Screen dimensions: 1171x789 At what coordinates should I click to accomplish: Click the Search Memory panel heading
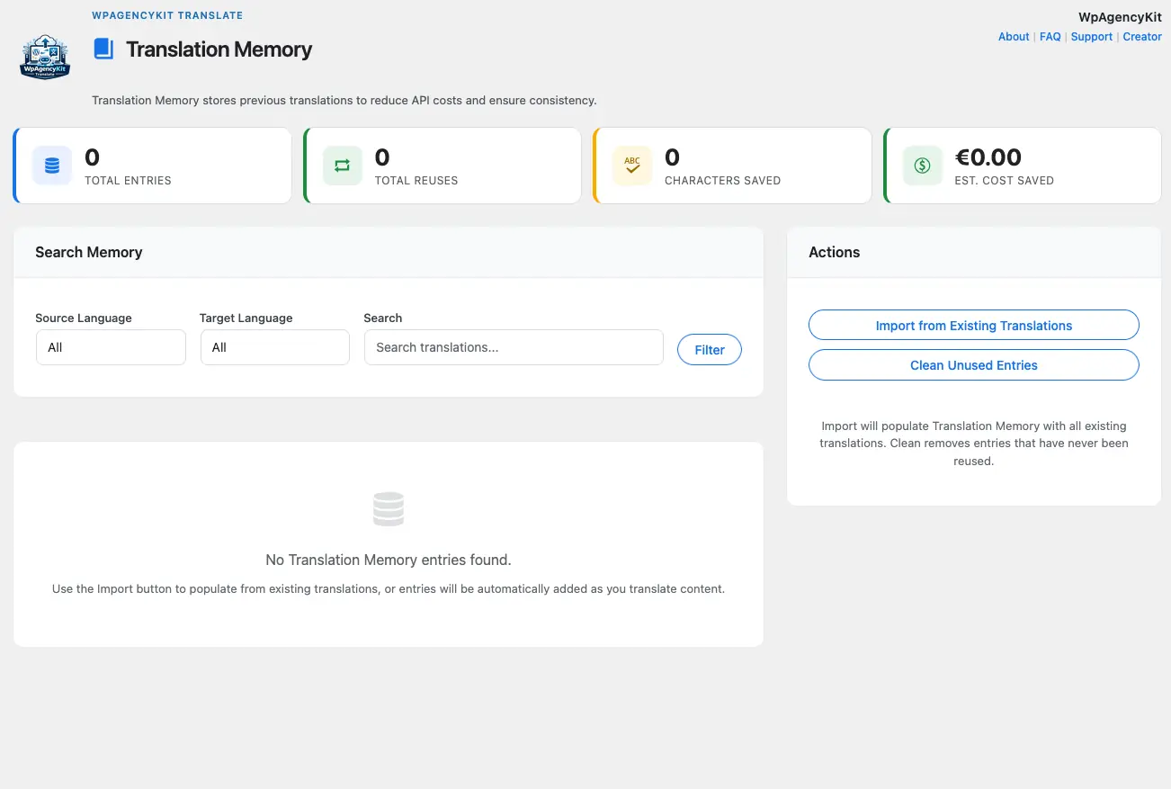[89, 252]
